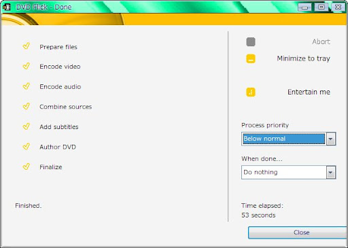Viewport: 348px width, 248px height.
Task: Click the checkmark next to Prepare files
Action: [27, 46]
